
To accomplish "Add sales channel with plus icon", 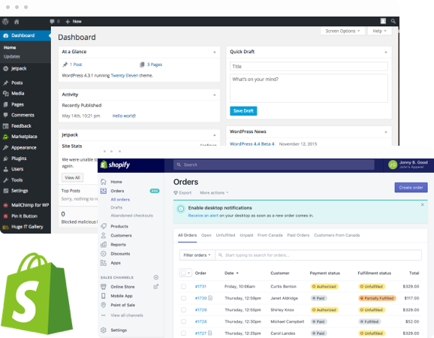I will tap(156, 277).
